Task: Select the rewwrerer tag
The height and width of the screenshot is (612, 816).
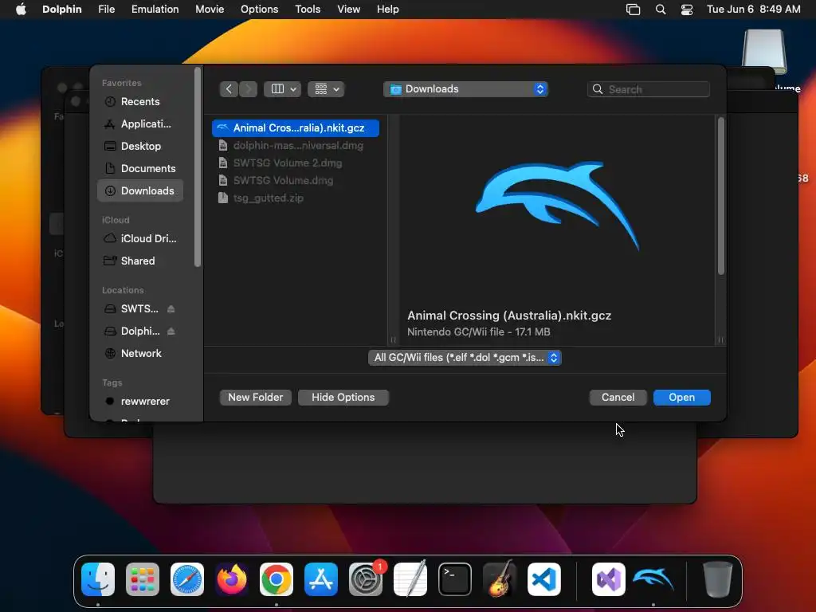Action: [x=140, y=402]
